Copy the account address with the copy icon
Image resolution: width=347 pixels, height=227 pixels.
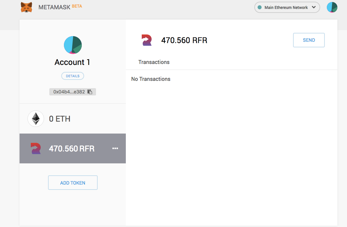90,91
